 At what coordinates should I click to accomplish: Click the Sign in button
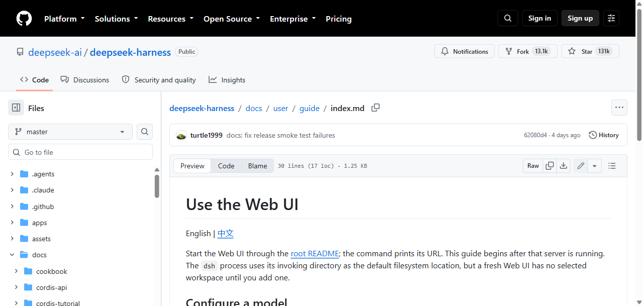pyautogui.click(x=539, y=18)
